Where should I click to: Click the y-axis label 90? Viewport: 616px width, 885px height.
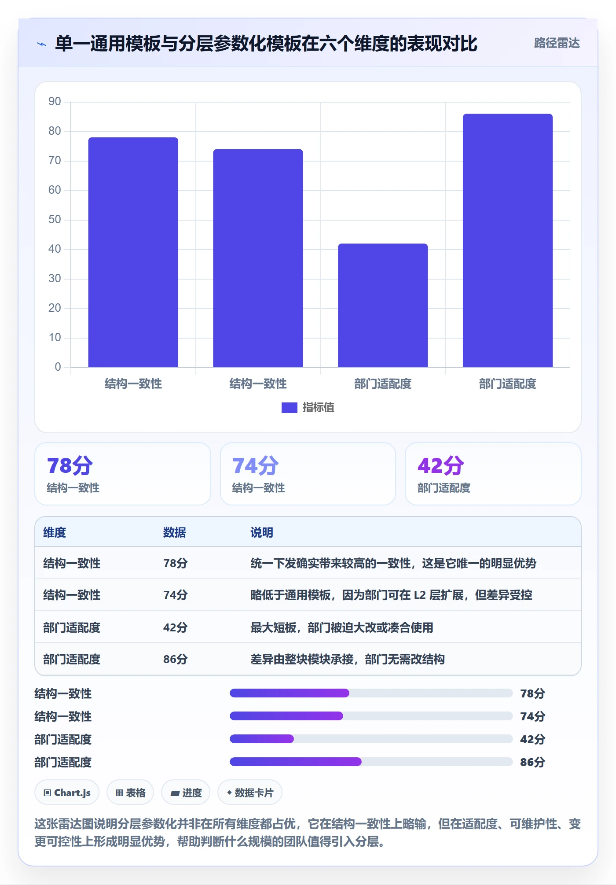coord(55,102)
